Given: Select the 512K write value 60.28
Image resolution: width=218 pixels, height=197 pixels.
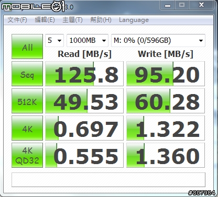Looking at the screenshot, I should click(166, 101).
